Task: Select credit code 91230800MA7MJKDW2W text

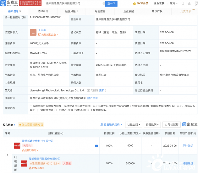Action: [x=45, y=17]
